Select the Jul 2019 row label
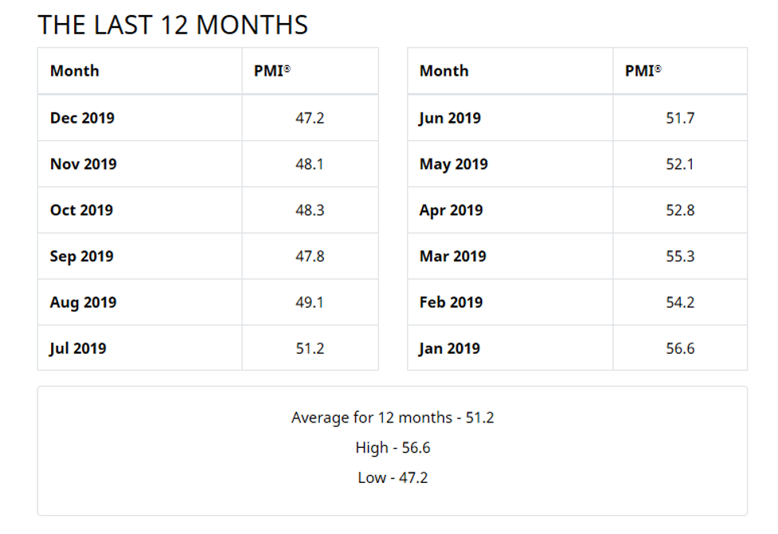 click(78, 348)
